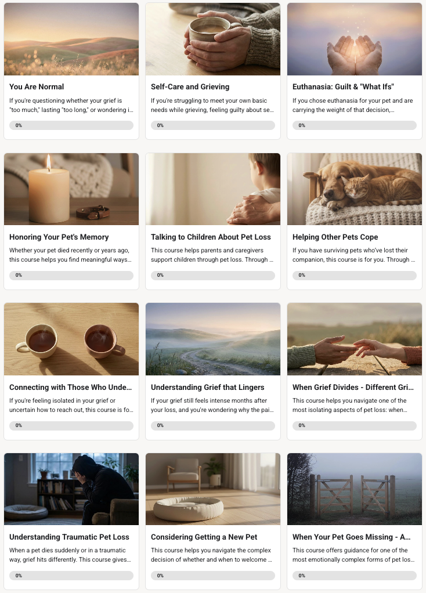Click Helping Other Pets Cope title
Viewport: 426px width, 593px height.
pyautogui.click(x=335, y=237)
